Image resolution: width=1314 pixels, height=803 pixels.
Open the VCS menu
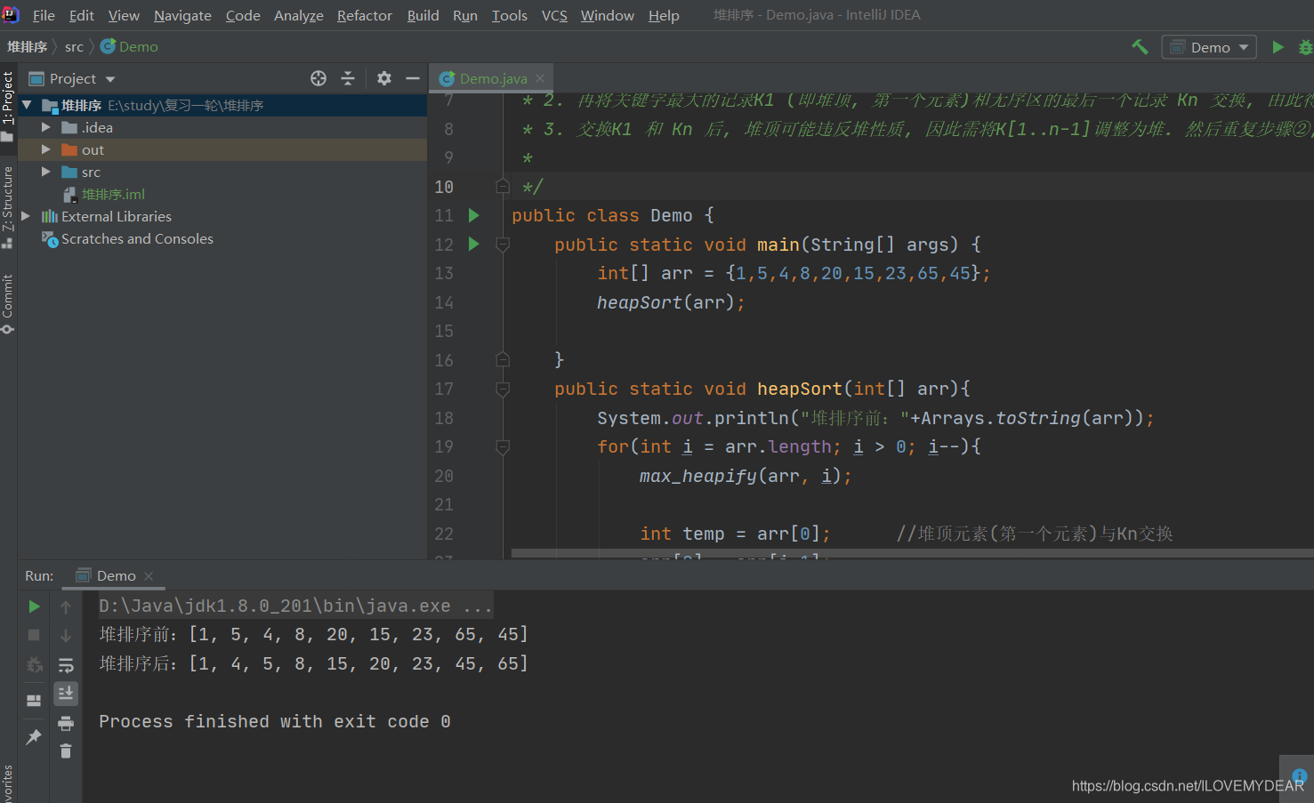pos(554,15)
